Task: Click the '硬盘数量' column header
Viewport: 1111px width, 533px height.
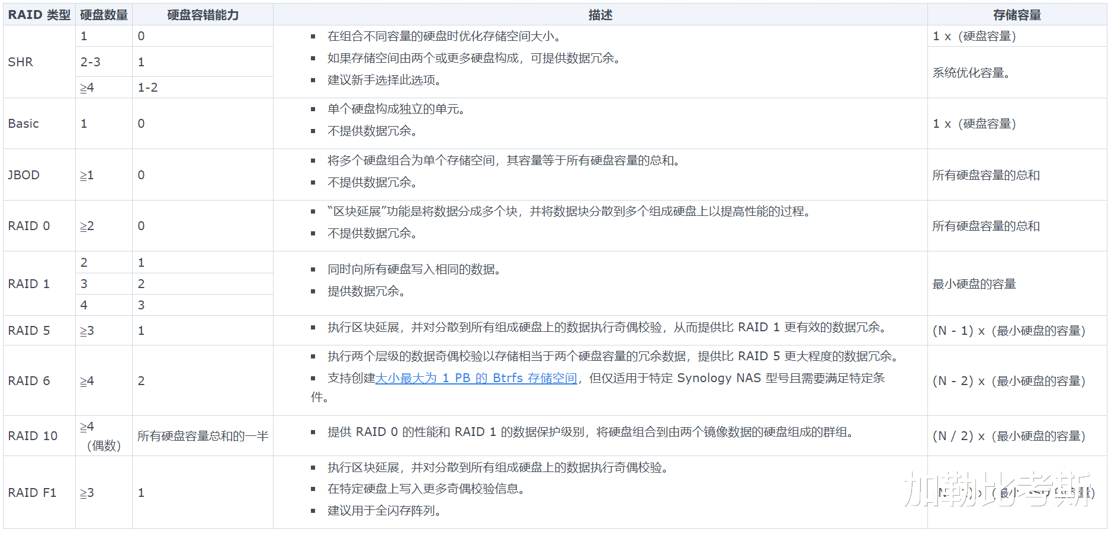Action: [104, 15]
